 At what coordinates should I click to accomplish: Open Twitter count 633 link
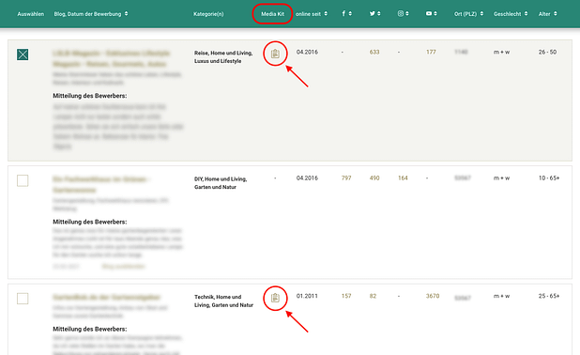coord(374,53)
